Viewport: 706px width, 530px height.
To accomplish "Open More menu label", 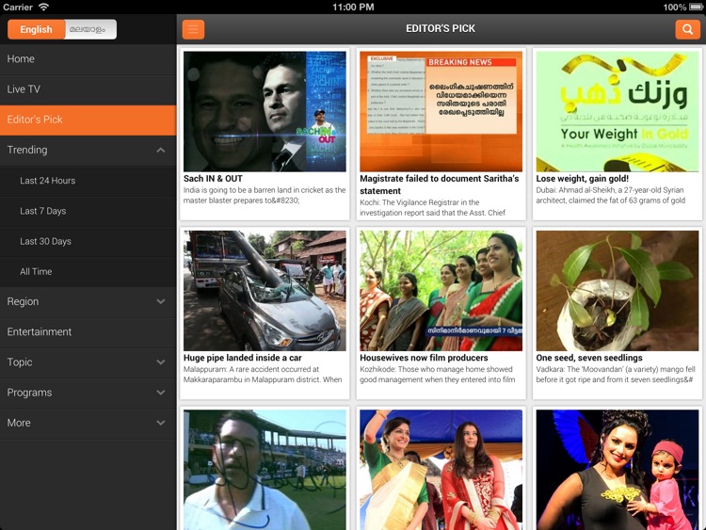I will [x=19, y=423].
